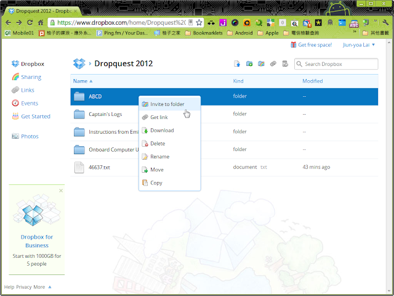The width and height of the screenshot is (394, 296).
Task: Open the Ping.fm bookmark
Action: pyautogui.click(x=123, y=33)
